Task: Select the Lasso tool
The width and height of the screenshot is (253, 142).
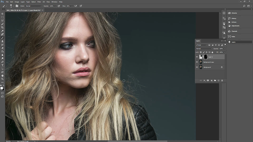Action: [x=2, y=21]
